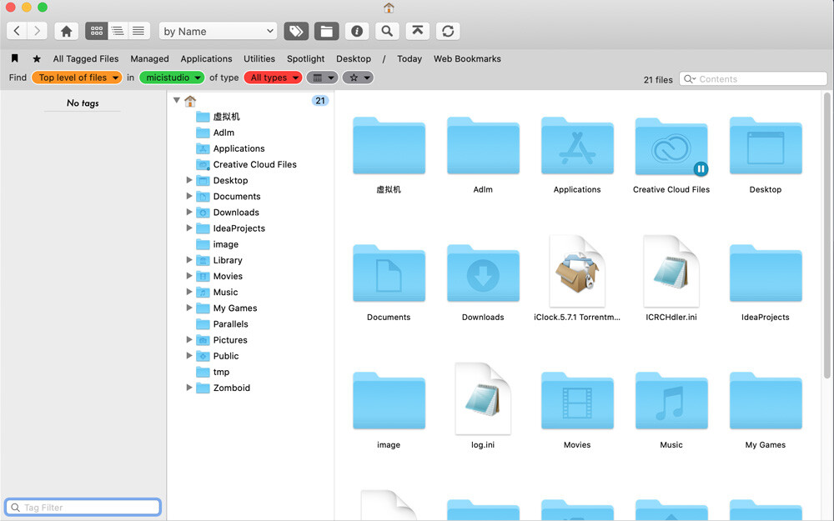Click the bookmark icon in favorites bar

pos(15,58)
